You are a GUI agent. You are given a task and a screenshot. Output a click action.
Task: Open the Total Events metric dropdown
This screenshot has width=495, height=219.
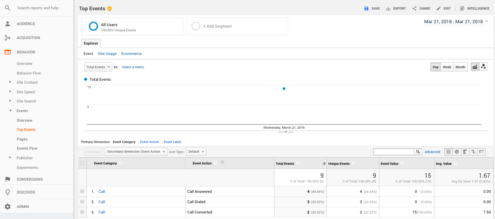(98, 67)
